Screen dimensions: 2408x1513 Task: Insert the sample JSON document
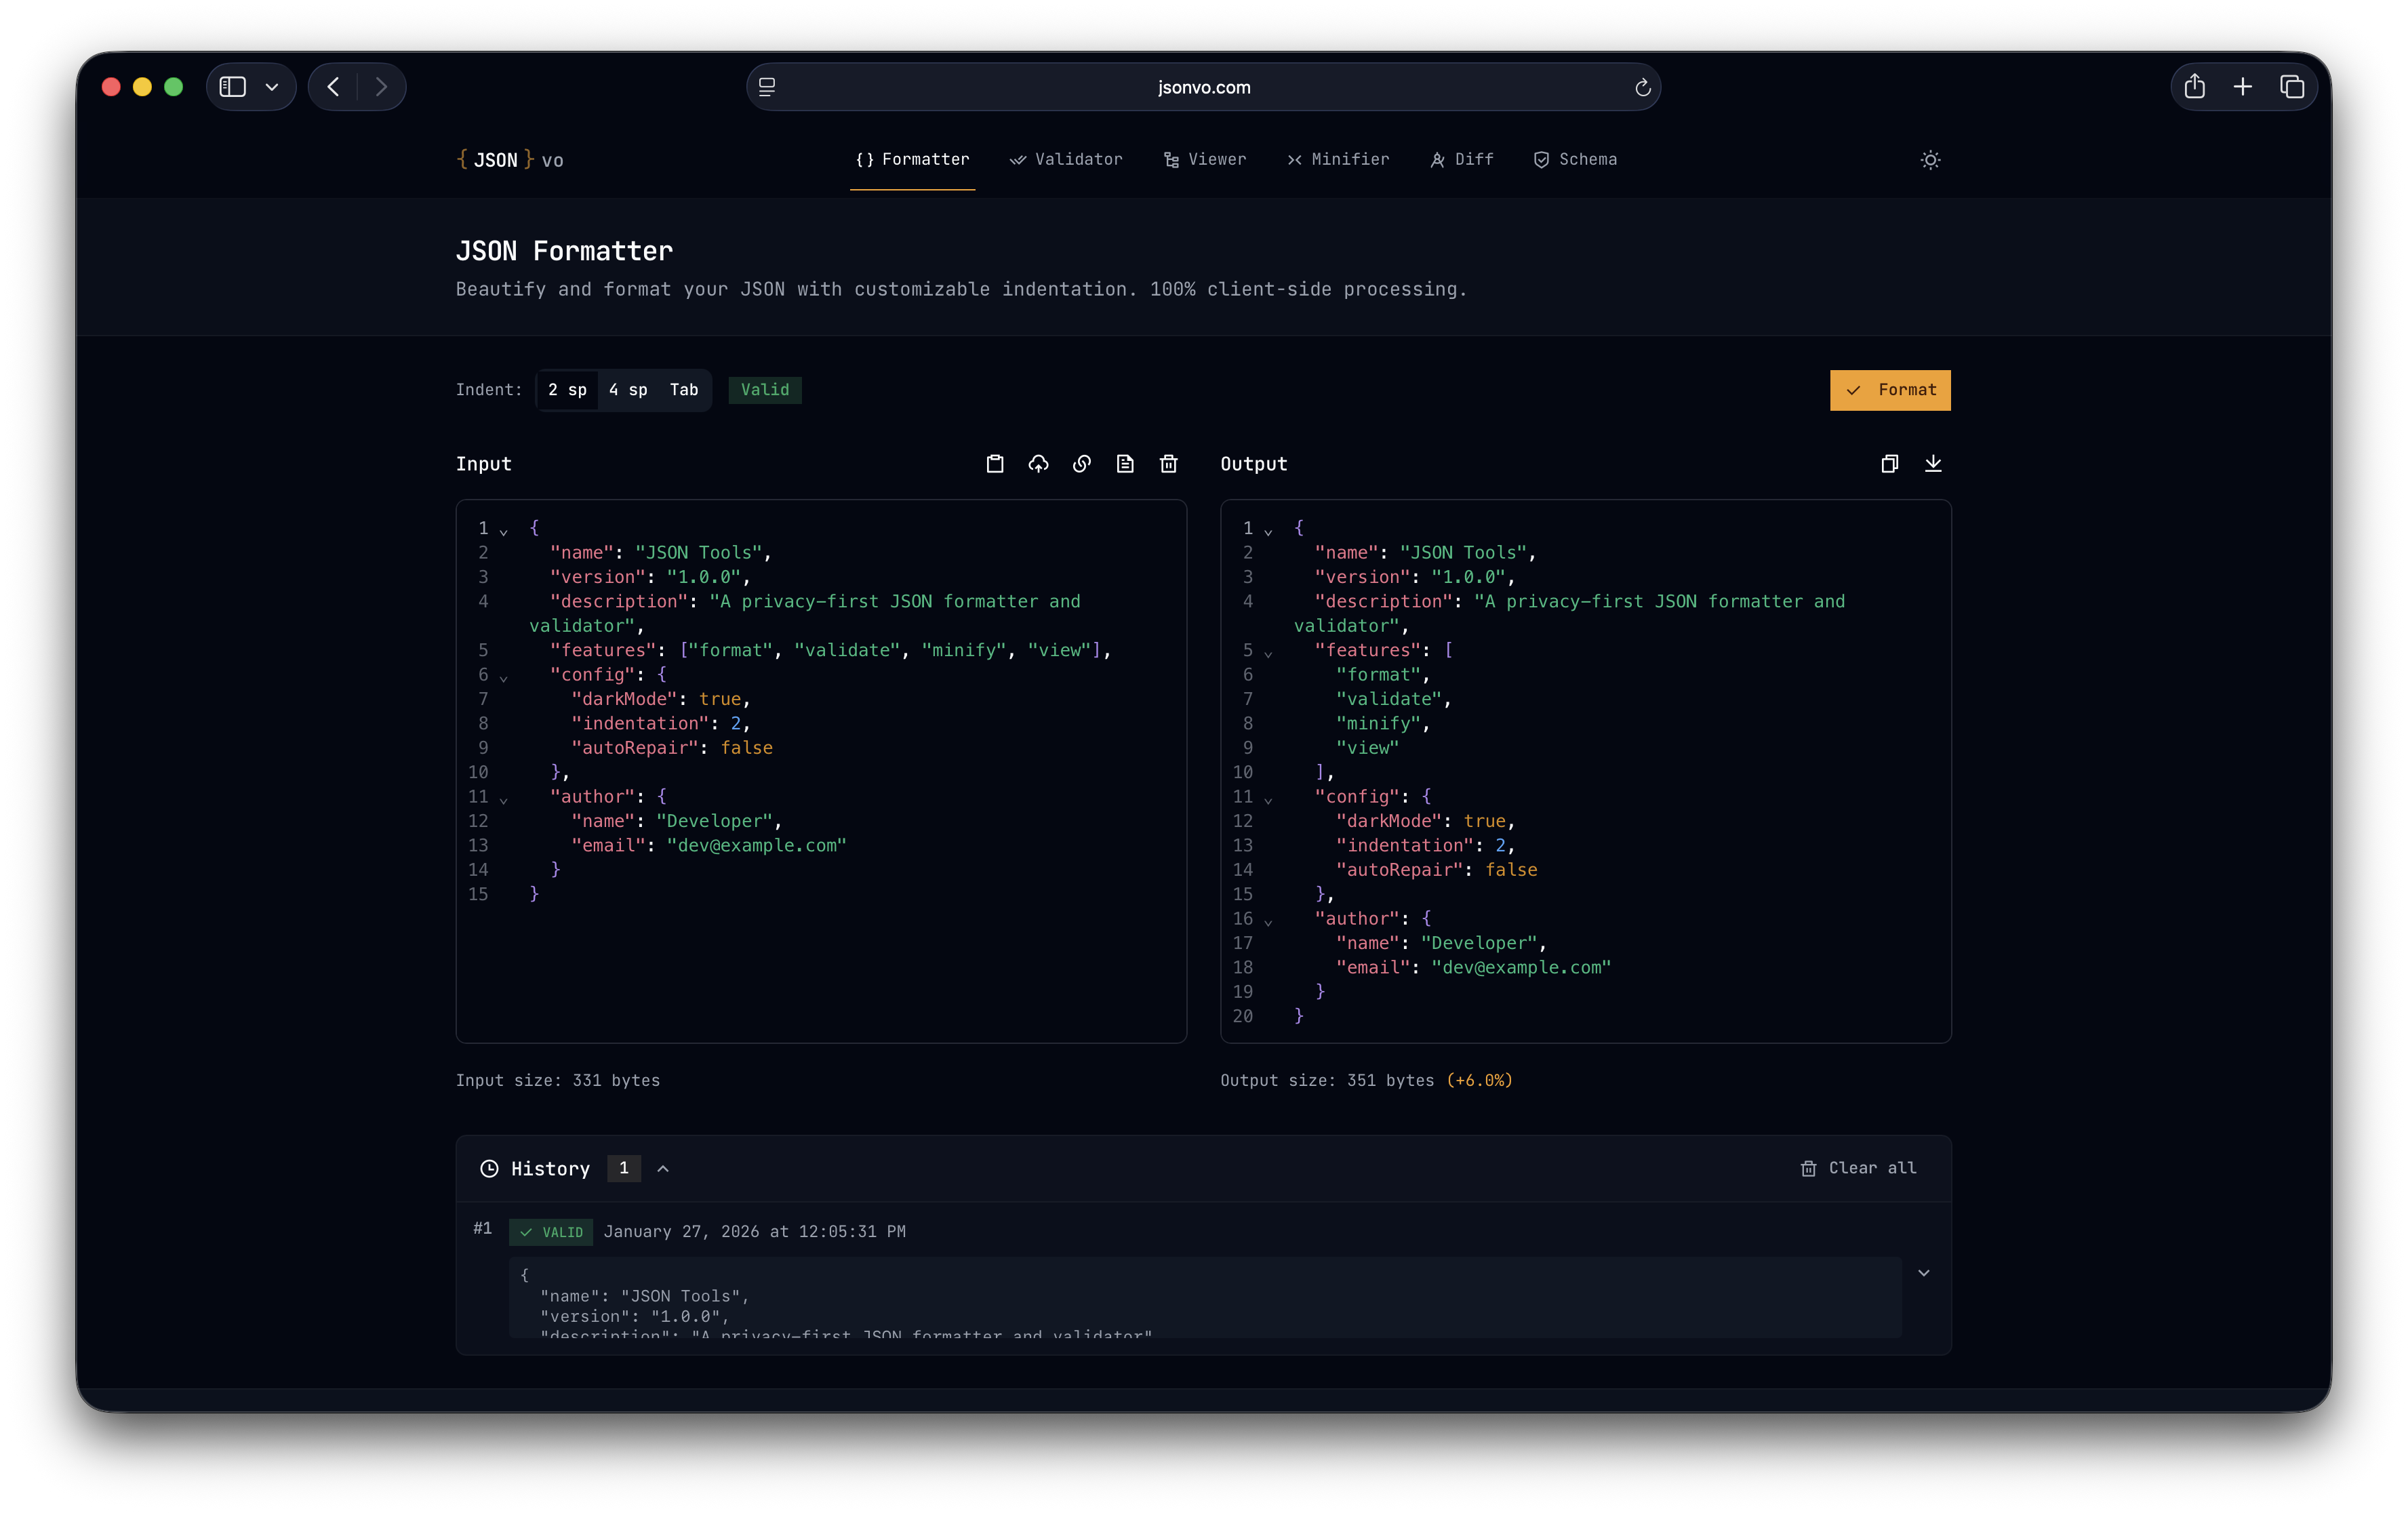pos(1125,464)
